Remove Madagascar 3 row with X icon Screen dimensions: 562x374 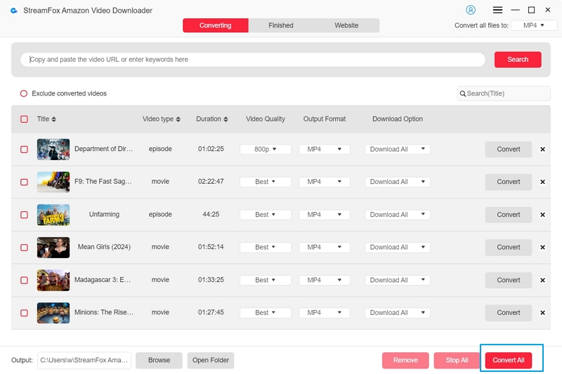542,280
